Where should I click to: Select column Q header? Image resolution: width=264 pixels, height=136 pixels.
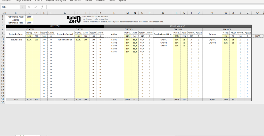[x=163, y=13]
